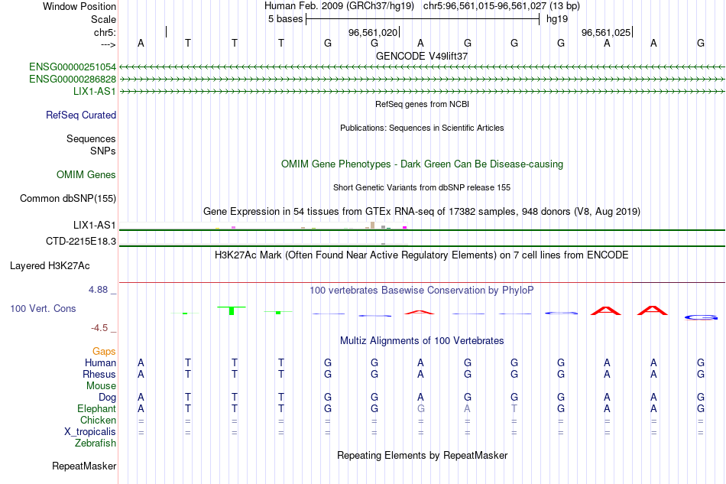Click the Layered H3K27Ac track label
Viewport: 726px width, 484px height.
[50, 266]
